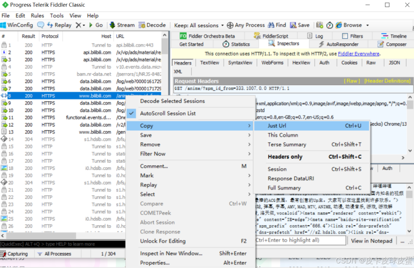Image resolution: width=414 pixels, height=268 pixels.
Task: Click the Replay toolbar button
Action: [x=59, y=25]
